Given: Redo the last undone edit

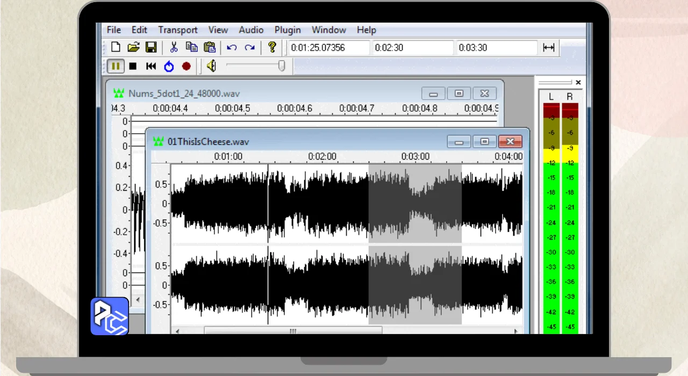Looking at the screenshot, I should click(x=249, y=47).
